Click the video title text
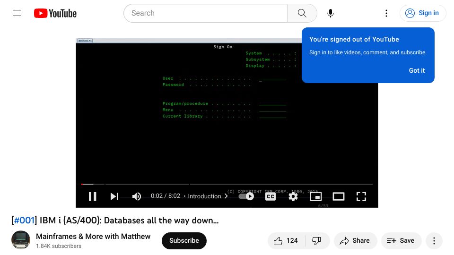 click(x=115, y=221)
